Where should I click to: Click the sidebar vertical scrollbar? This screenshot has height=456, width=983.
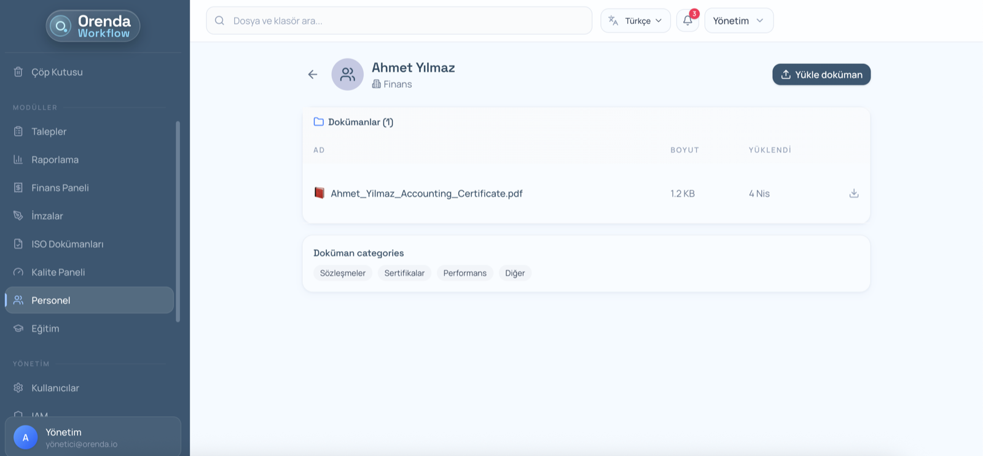[x=178, y=221]
